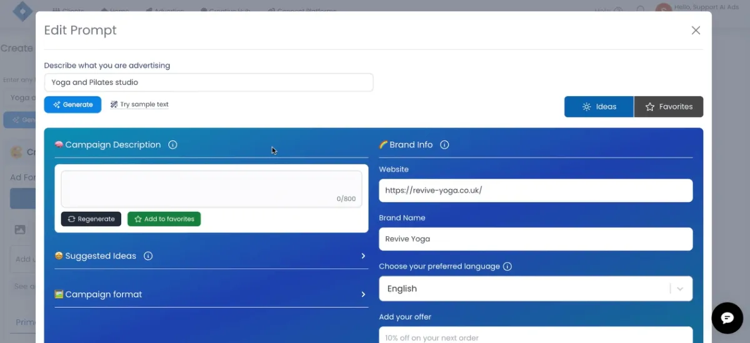This screenshot has width=750, height=343.
Task: Open the English language dropdown
Action: pyautogui.click(x=536, y=289)
